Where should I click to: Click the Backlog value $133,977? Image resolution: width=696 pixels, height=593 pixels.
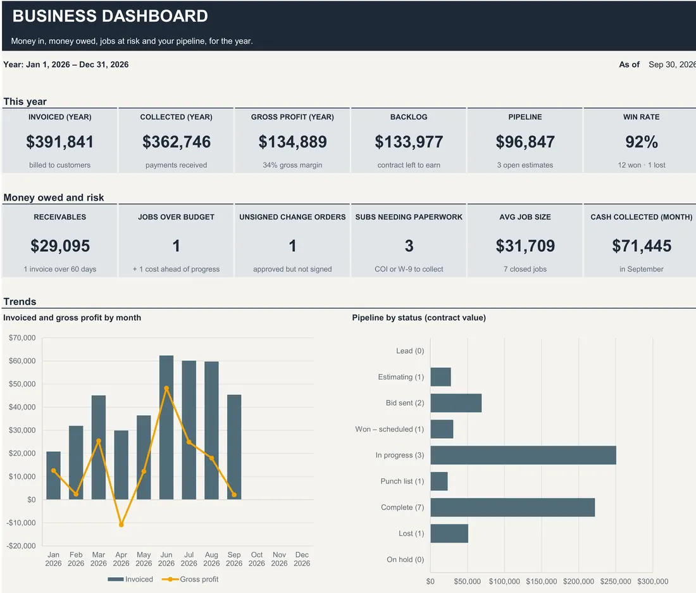pos(409,142)
